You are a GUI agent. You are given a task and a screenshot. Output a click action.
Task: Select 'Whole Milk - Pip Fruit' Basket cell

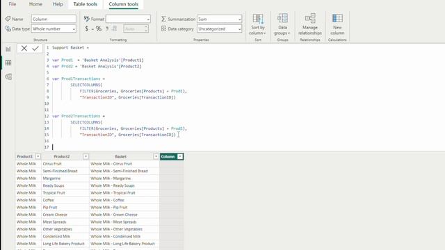coord(124,207)
